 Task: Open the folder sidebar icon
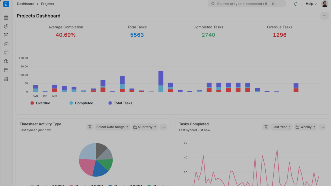(x=6, y=70)
